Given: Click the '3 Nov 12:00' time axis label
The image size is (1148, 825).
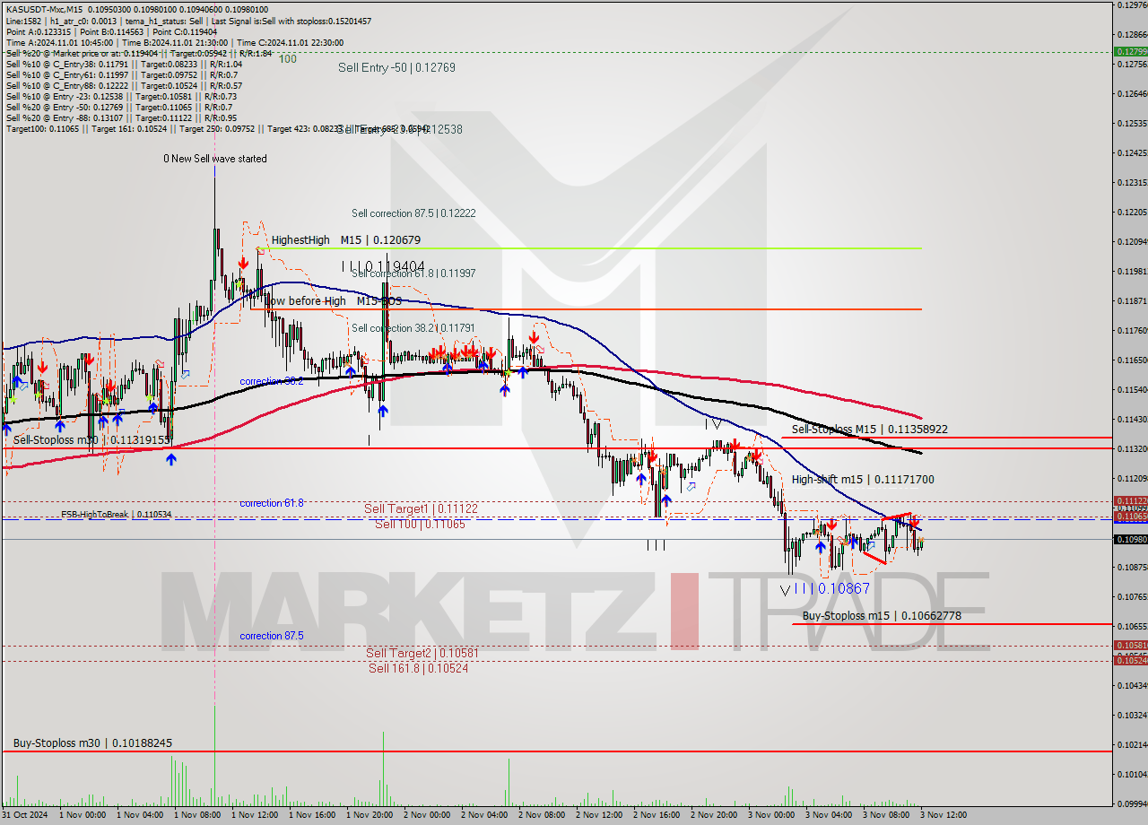Looking at the screenshot, I should point(944,815).
